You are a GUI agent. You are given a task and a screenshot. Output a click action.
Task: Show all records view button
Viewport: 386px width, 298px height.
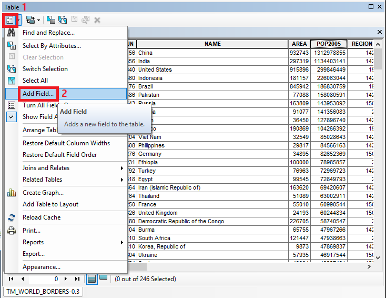92,279
